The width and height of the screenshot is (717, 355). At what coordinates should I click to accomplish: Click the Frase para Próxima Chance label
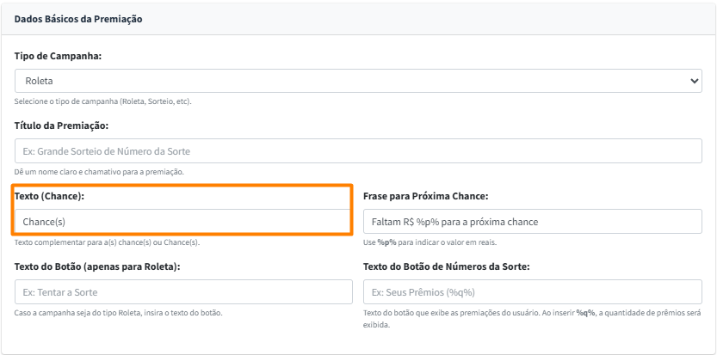click(x=425, y=197)
